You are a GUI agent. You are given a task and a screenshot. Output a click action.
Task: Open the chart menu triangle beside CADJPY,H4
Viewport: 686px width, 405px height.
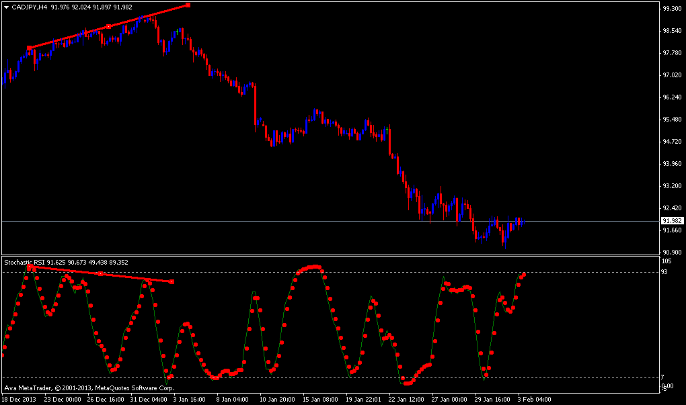[6, 7]
